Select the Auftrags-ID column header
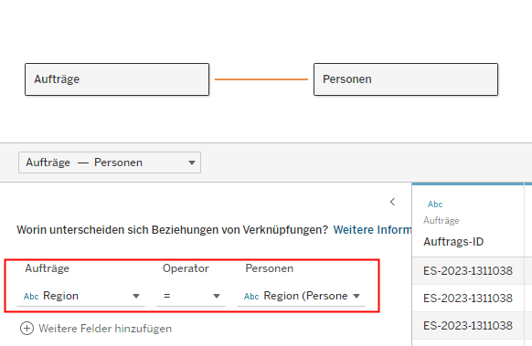 coord(453,242)
